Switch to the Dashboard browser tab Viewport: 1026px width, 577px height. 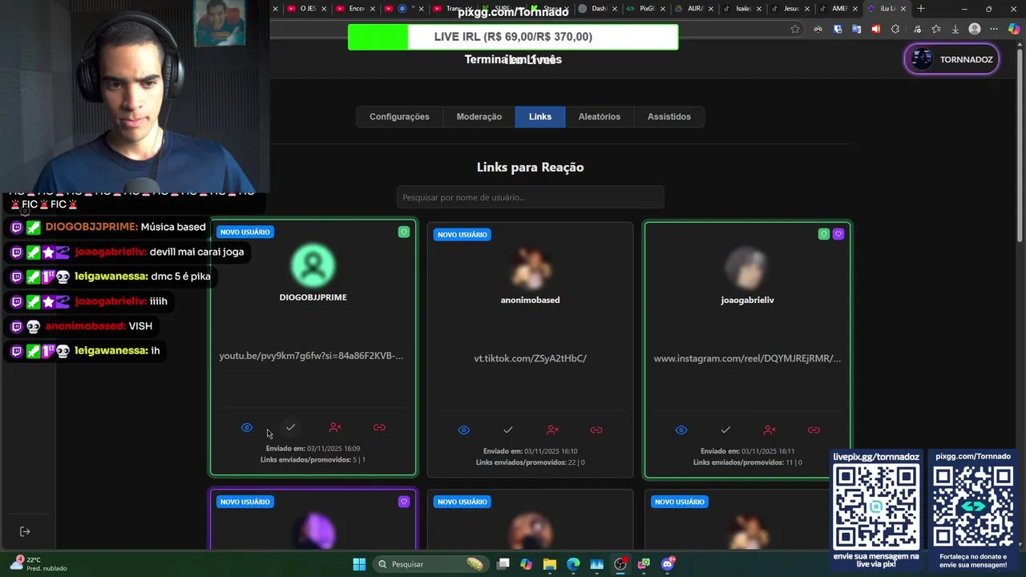click(597, 9)
